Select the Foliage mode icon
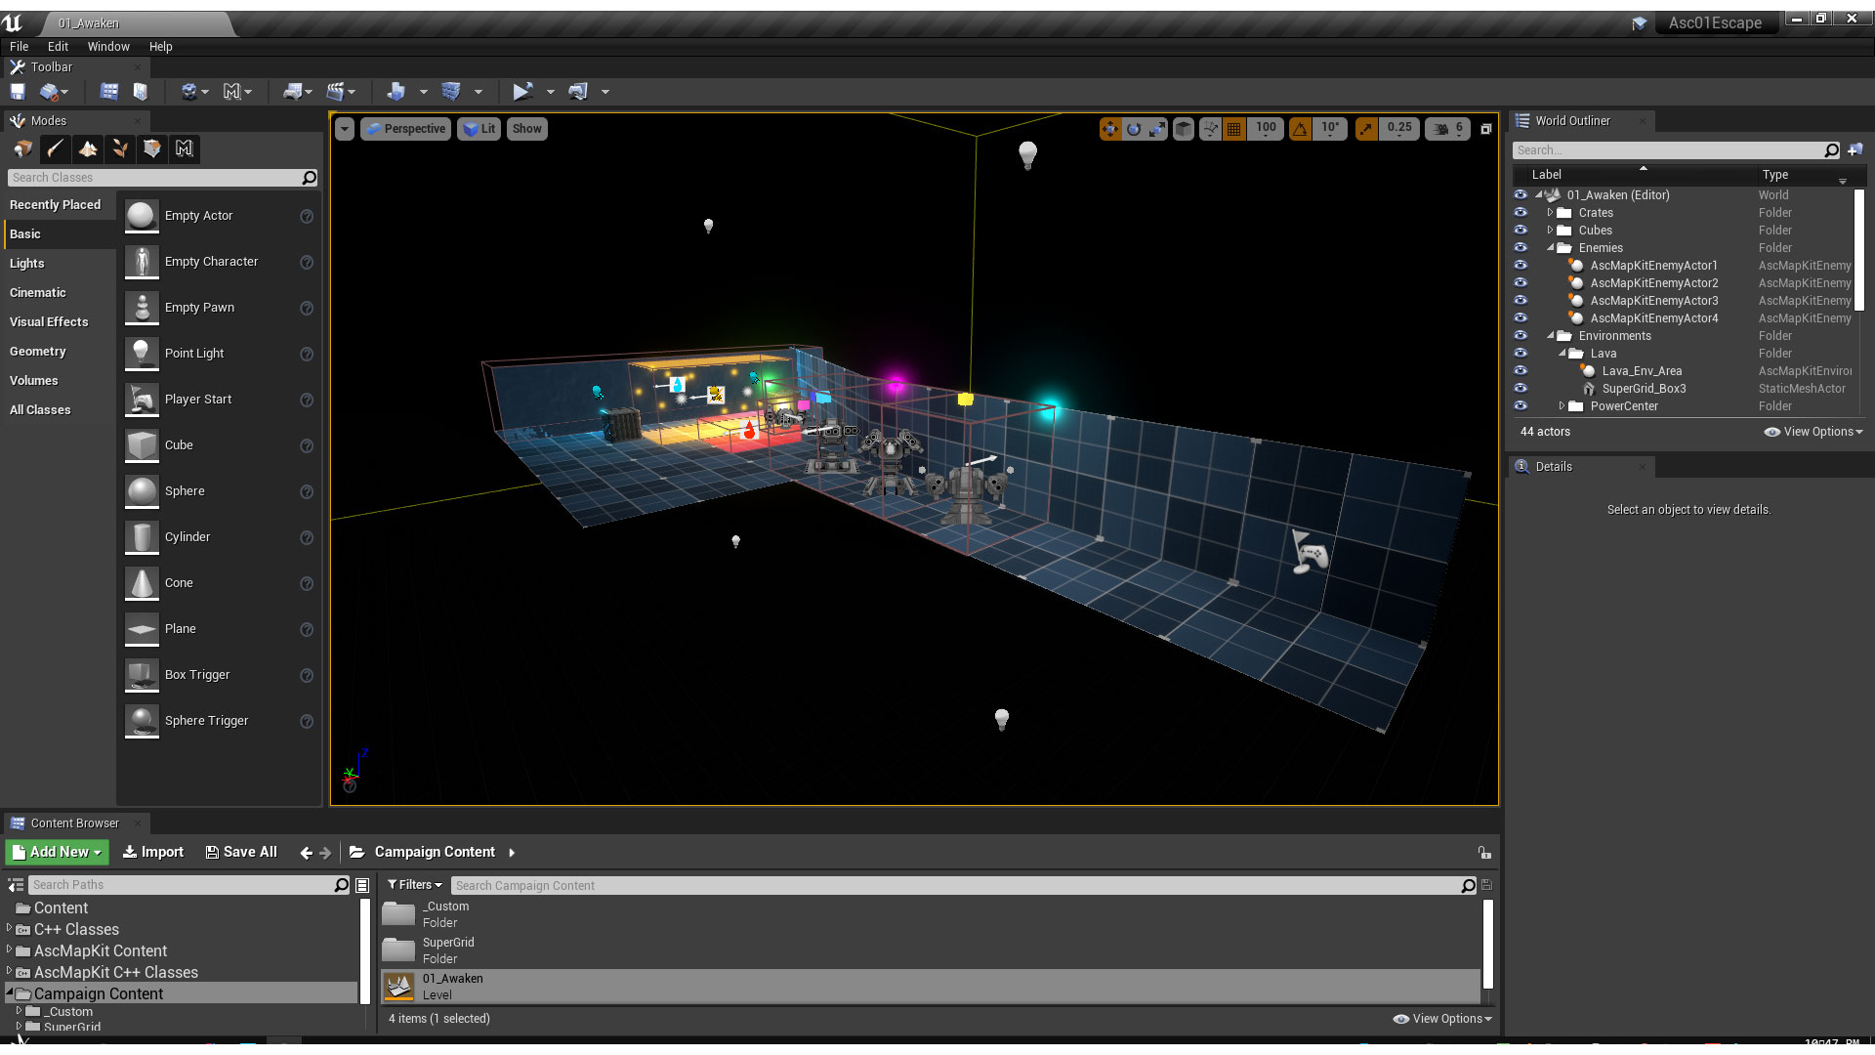This screenshot has width=1875, height=1055. click(x=120, y=148)
